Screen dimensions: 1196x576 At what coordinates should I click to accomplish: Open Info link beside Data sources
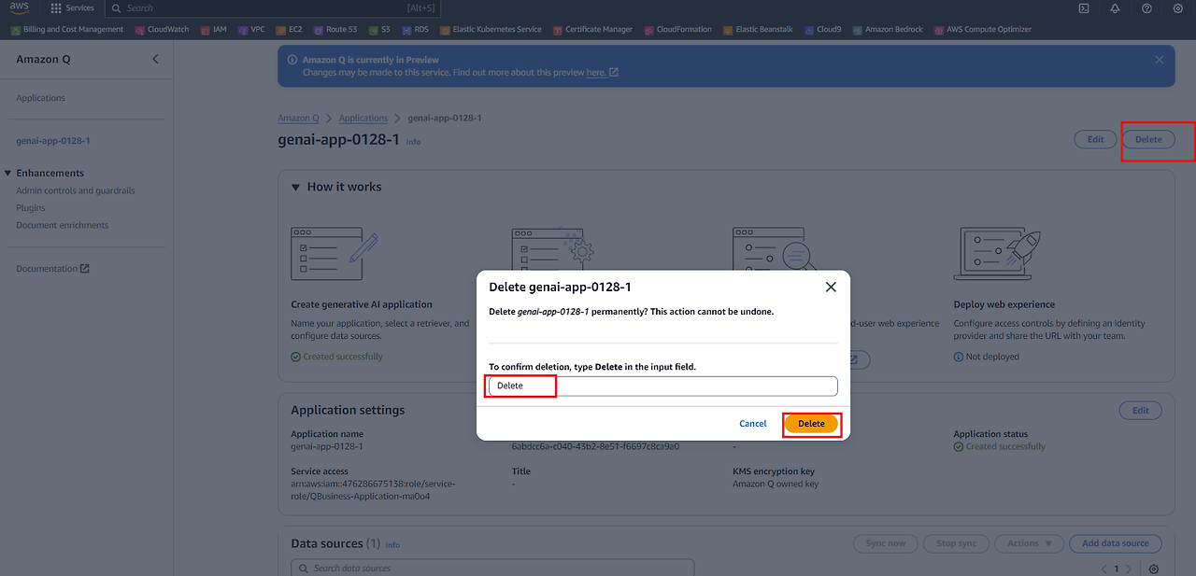pos(392,545)
